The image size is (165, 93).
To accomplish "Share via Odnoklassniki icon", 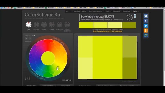I will tap(146, 30).
